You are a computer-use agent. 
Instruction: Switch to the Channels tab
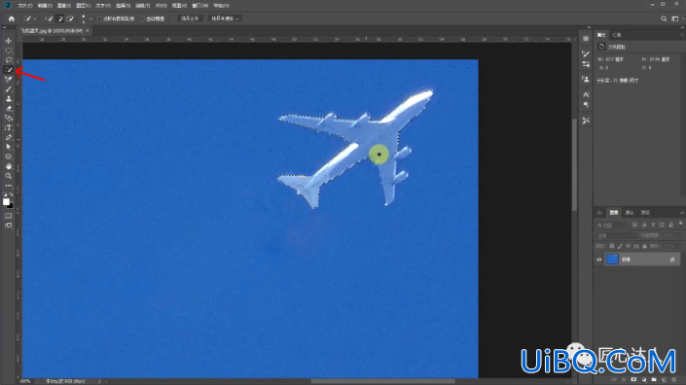pyautogui.click(x=630, y=213)
